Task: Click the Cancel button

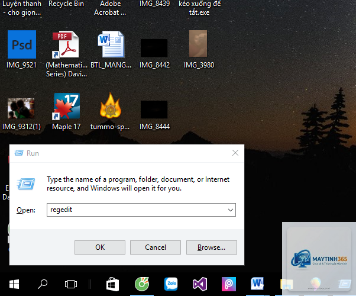Action: tap(156, 247)
